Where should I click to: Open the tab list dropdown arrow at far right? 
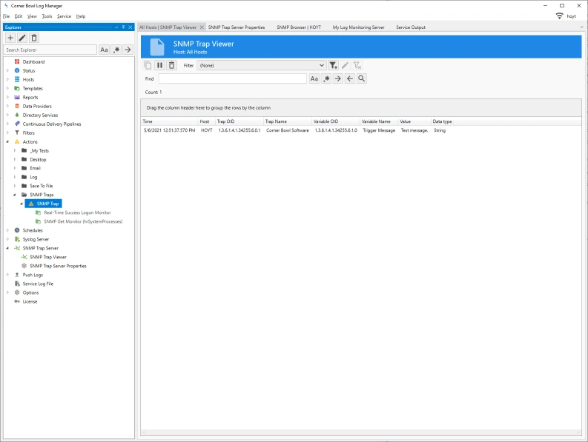pos(581,27)
